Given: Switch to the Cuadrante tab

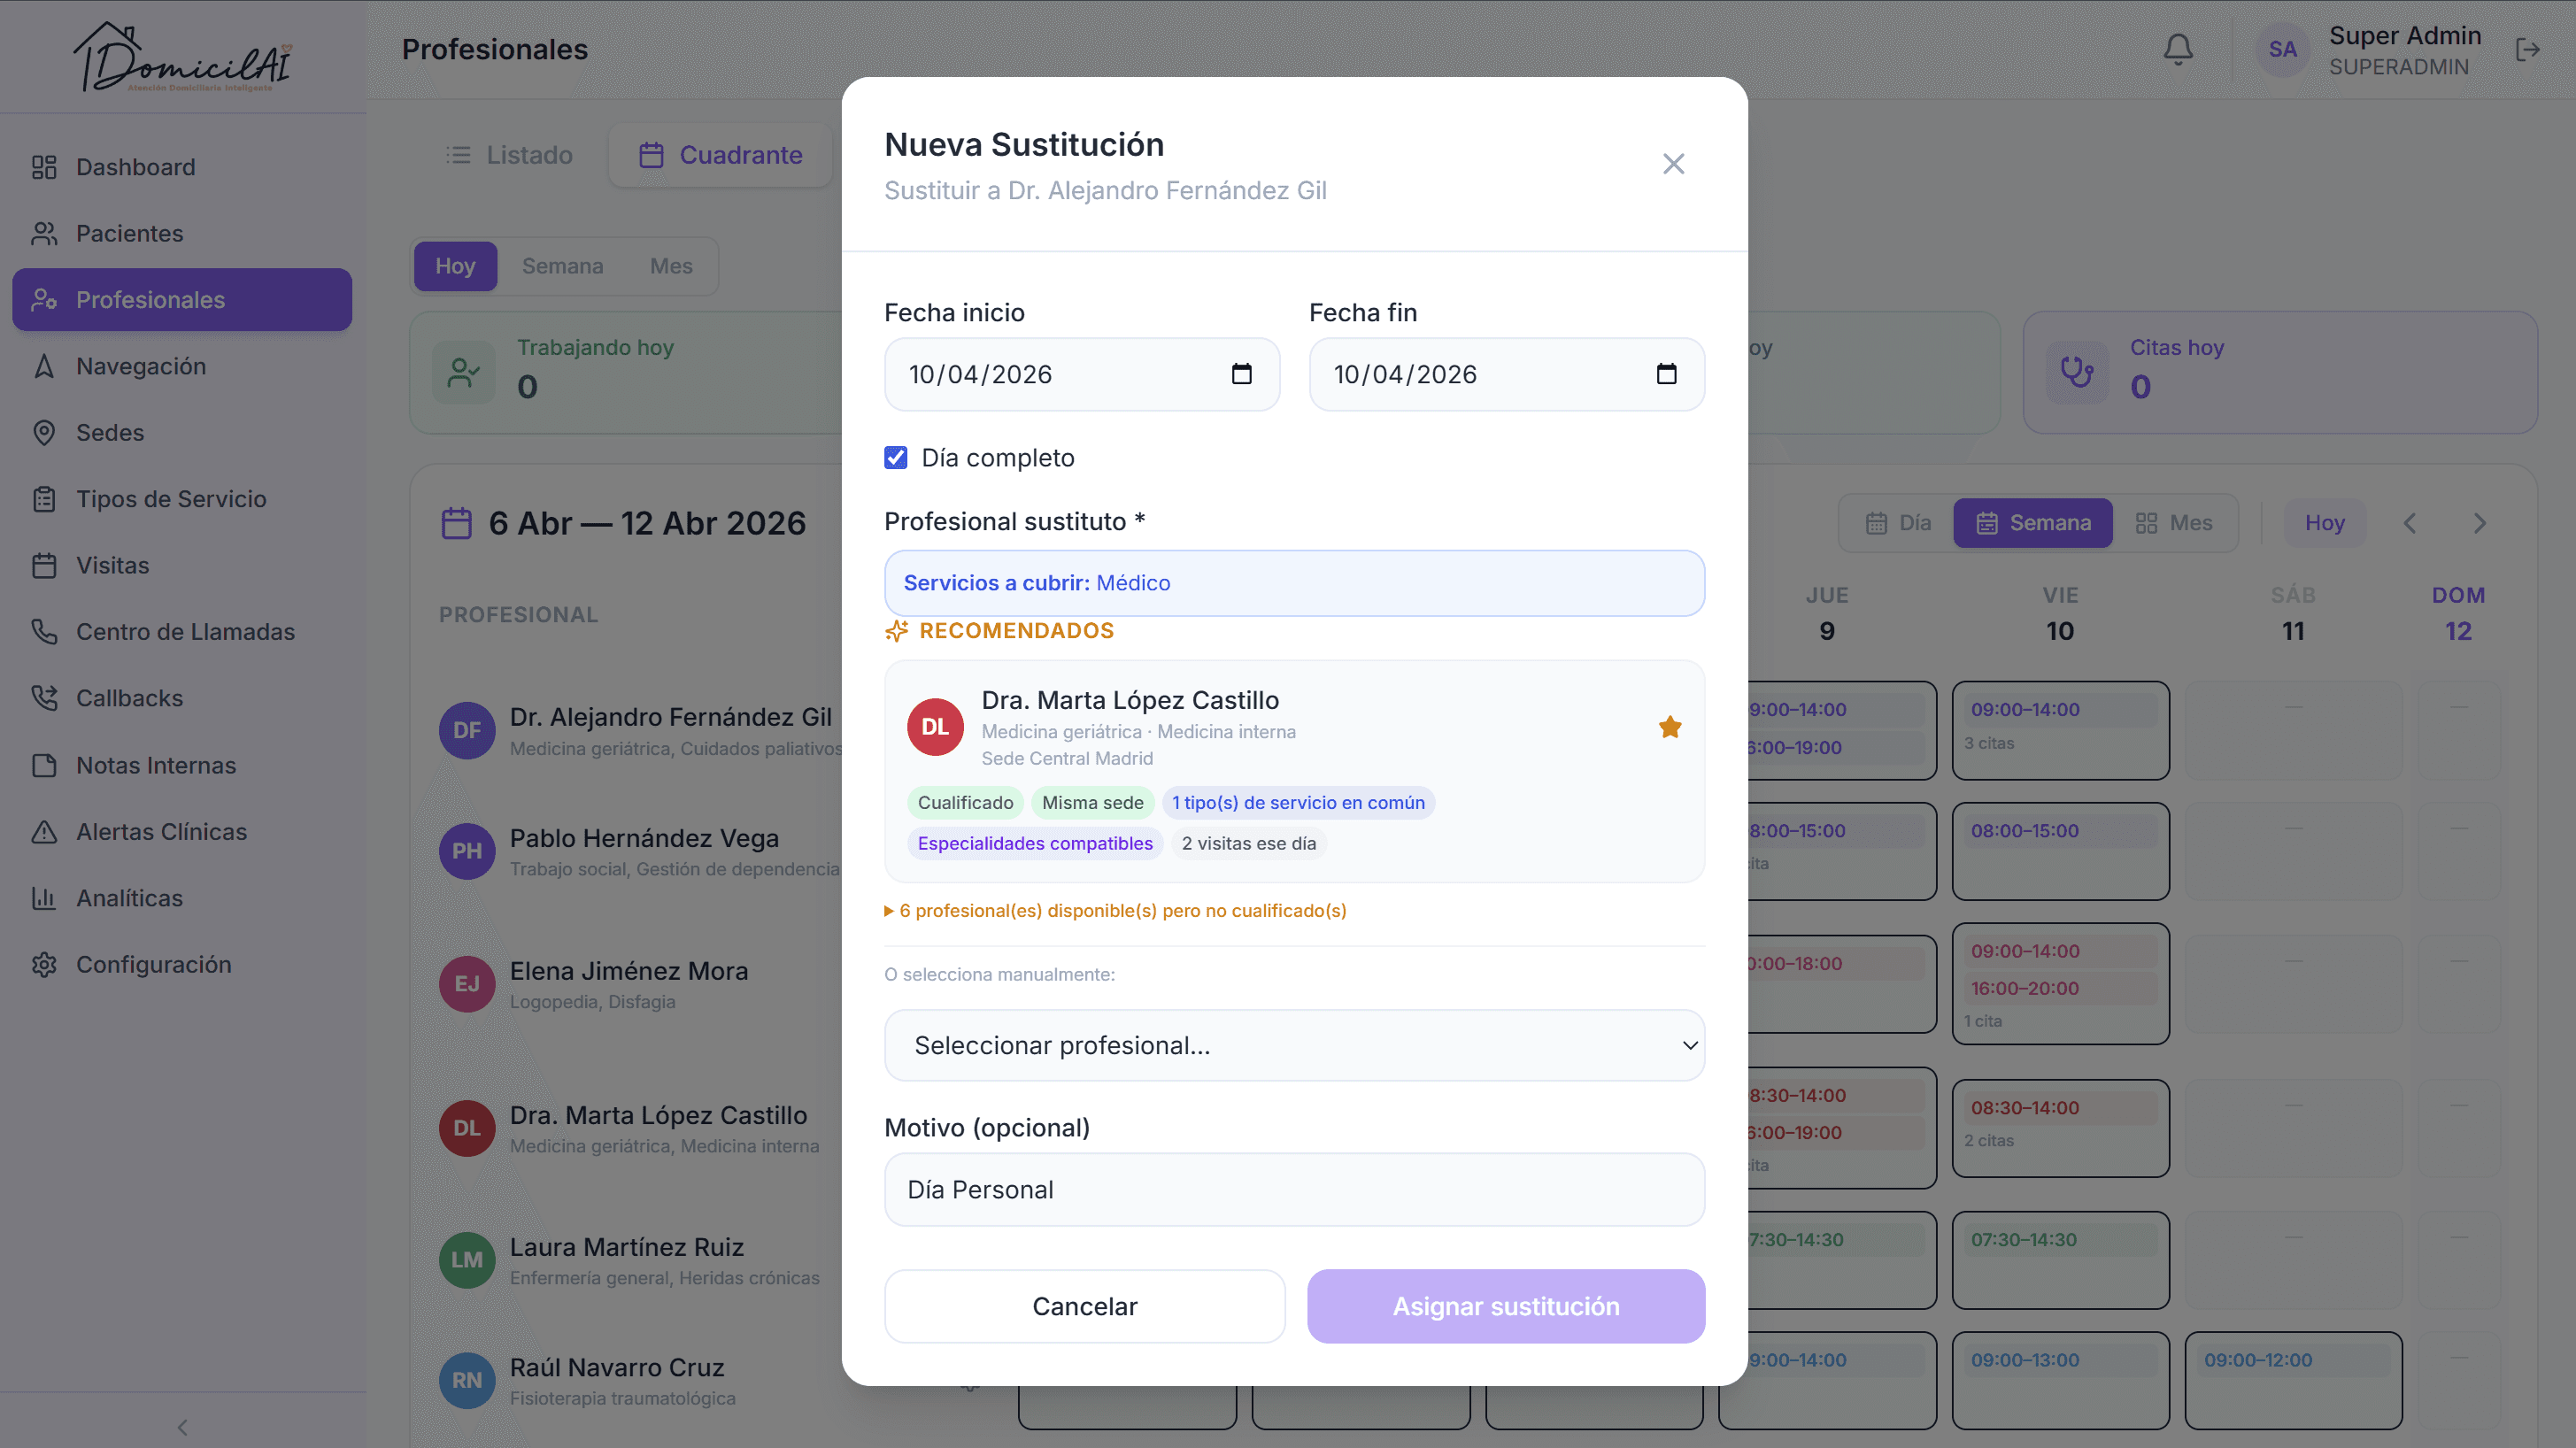Looking at the screenshot, I should point(720,155).
